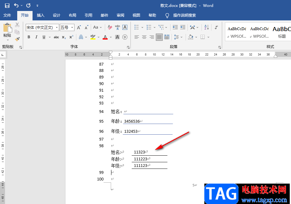Image resolution: width=291 pixels, height=204 pixels.
Task: Clear all formatting with eraser icon
Action: pyautogui.click(x=110, y=27)
